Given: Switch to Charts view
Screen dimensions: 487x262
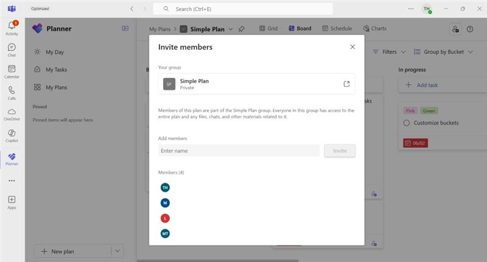Looking at the screenshot, I should (375, 29).
